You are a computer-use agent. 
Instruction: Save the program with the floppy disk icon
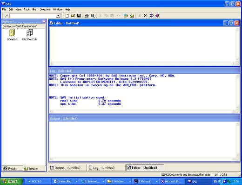click(79, 16)
